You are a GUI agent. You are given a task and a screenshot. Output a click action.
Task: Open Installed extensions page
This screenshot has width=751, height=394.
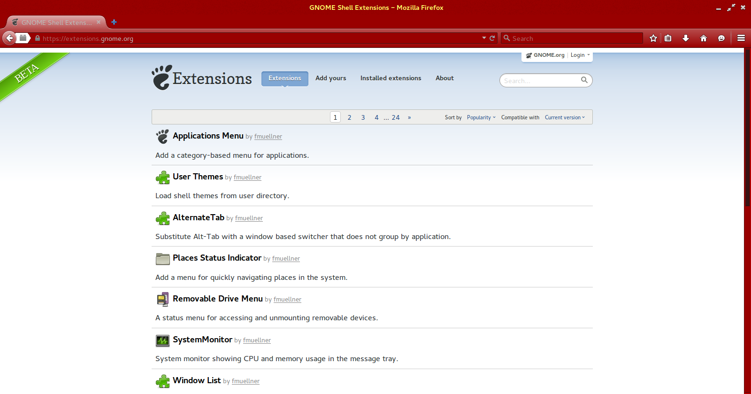pyautogui.click(x=391, y=78)
